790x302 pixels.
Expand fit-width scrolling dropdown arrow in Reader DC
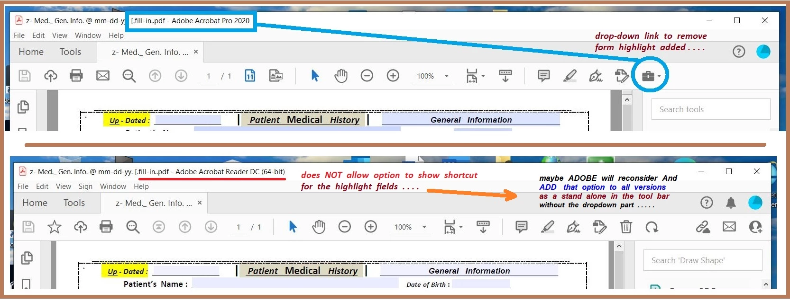tap(461, 227)
